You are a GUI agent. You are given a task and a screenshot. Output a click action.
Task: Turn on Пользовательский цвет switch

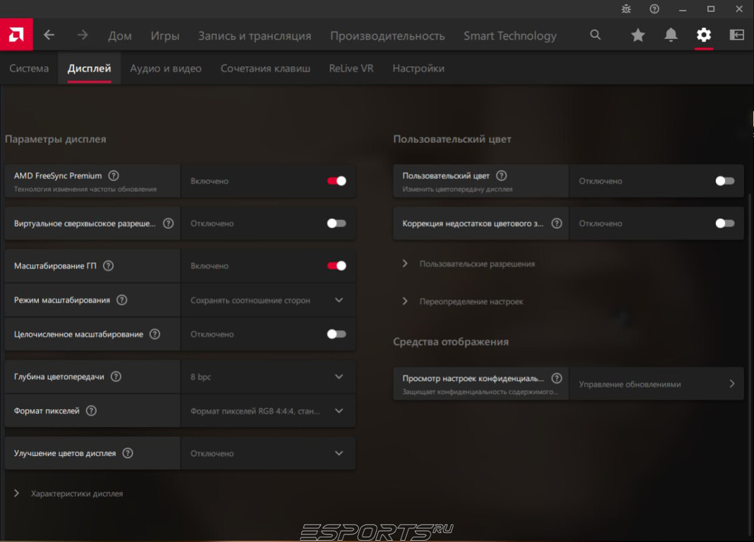tap(724, 181)
